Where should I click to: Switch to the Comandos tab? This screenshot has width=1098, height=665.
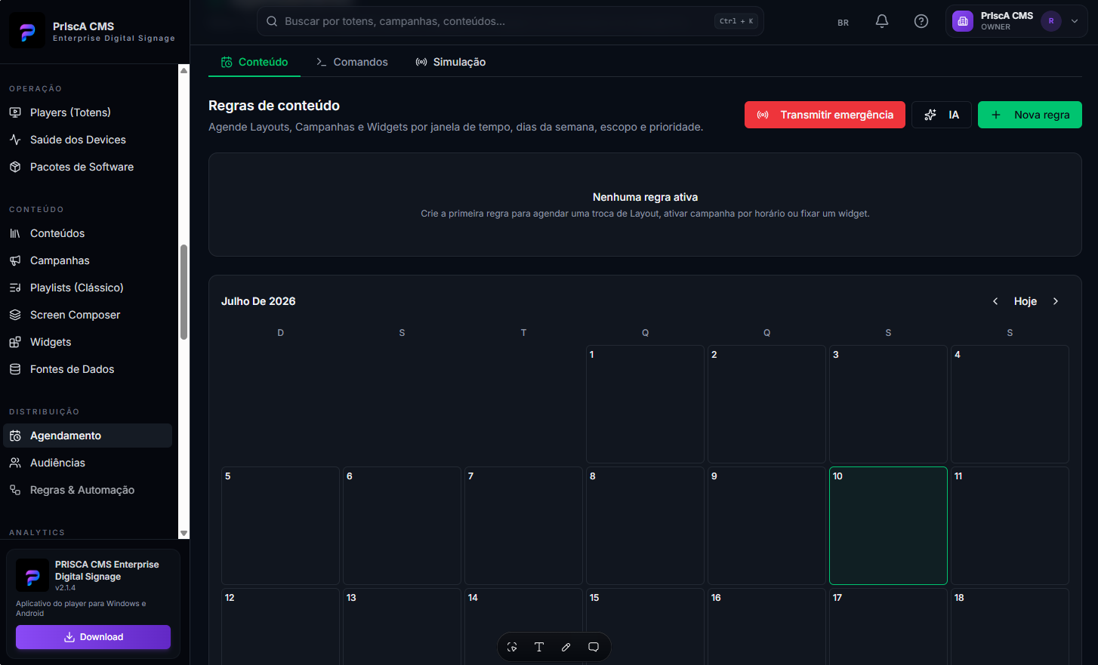tap(352, 62)
